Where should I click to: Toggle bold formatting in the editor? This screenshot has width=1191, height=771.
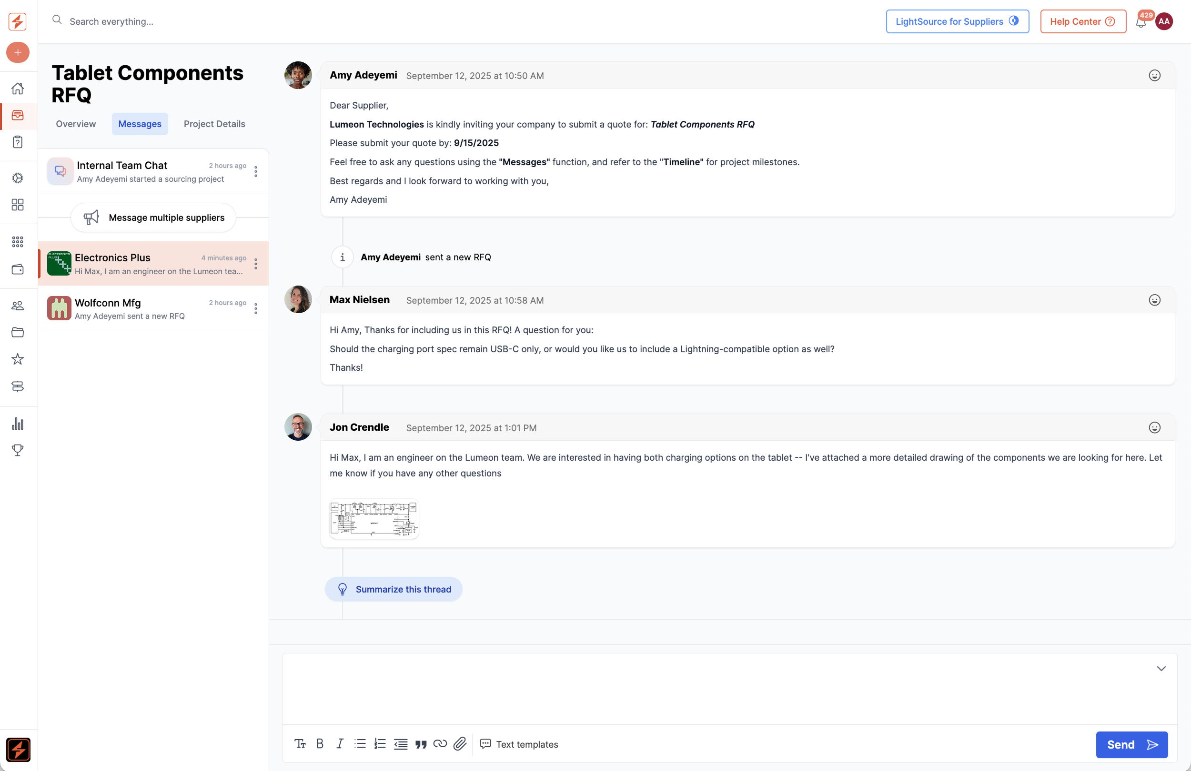tap(320, 744)
